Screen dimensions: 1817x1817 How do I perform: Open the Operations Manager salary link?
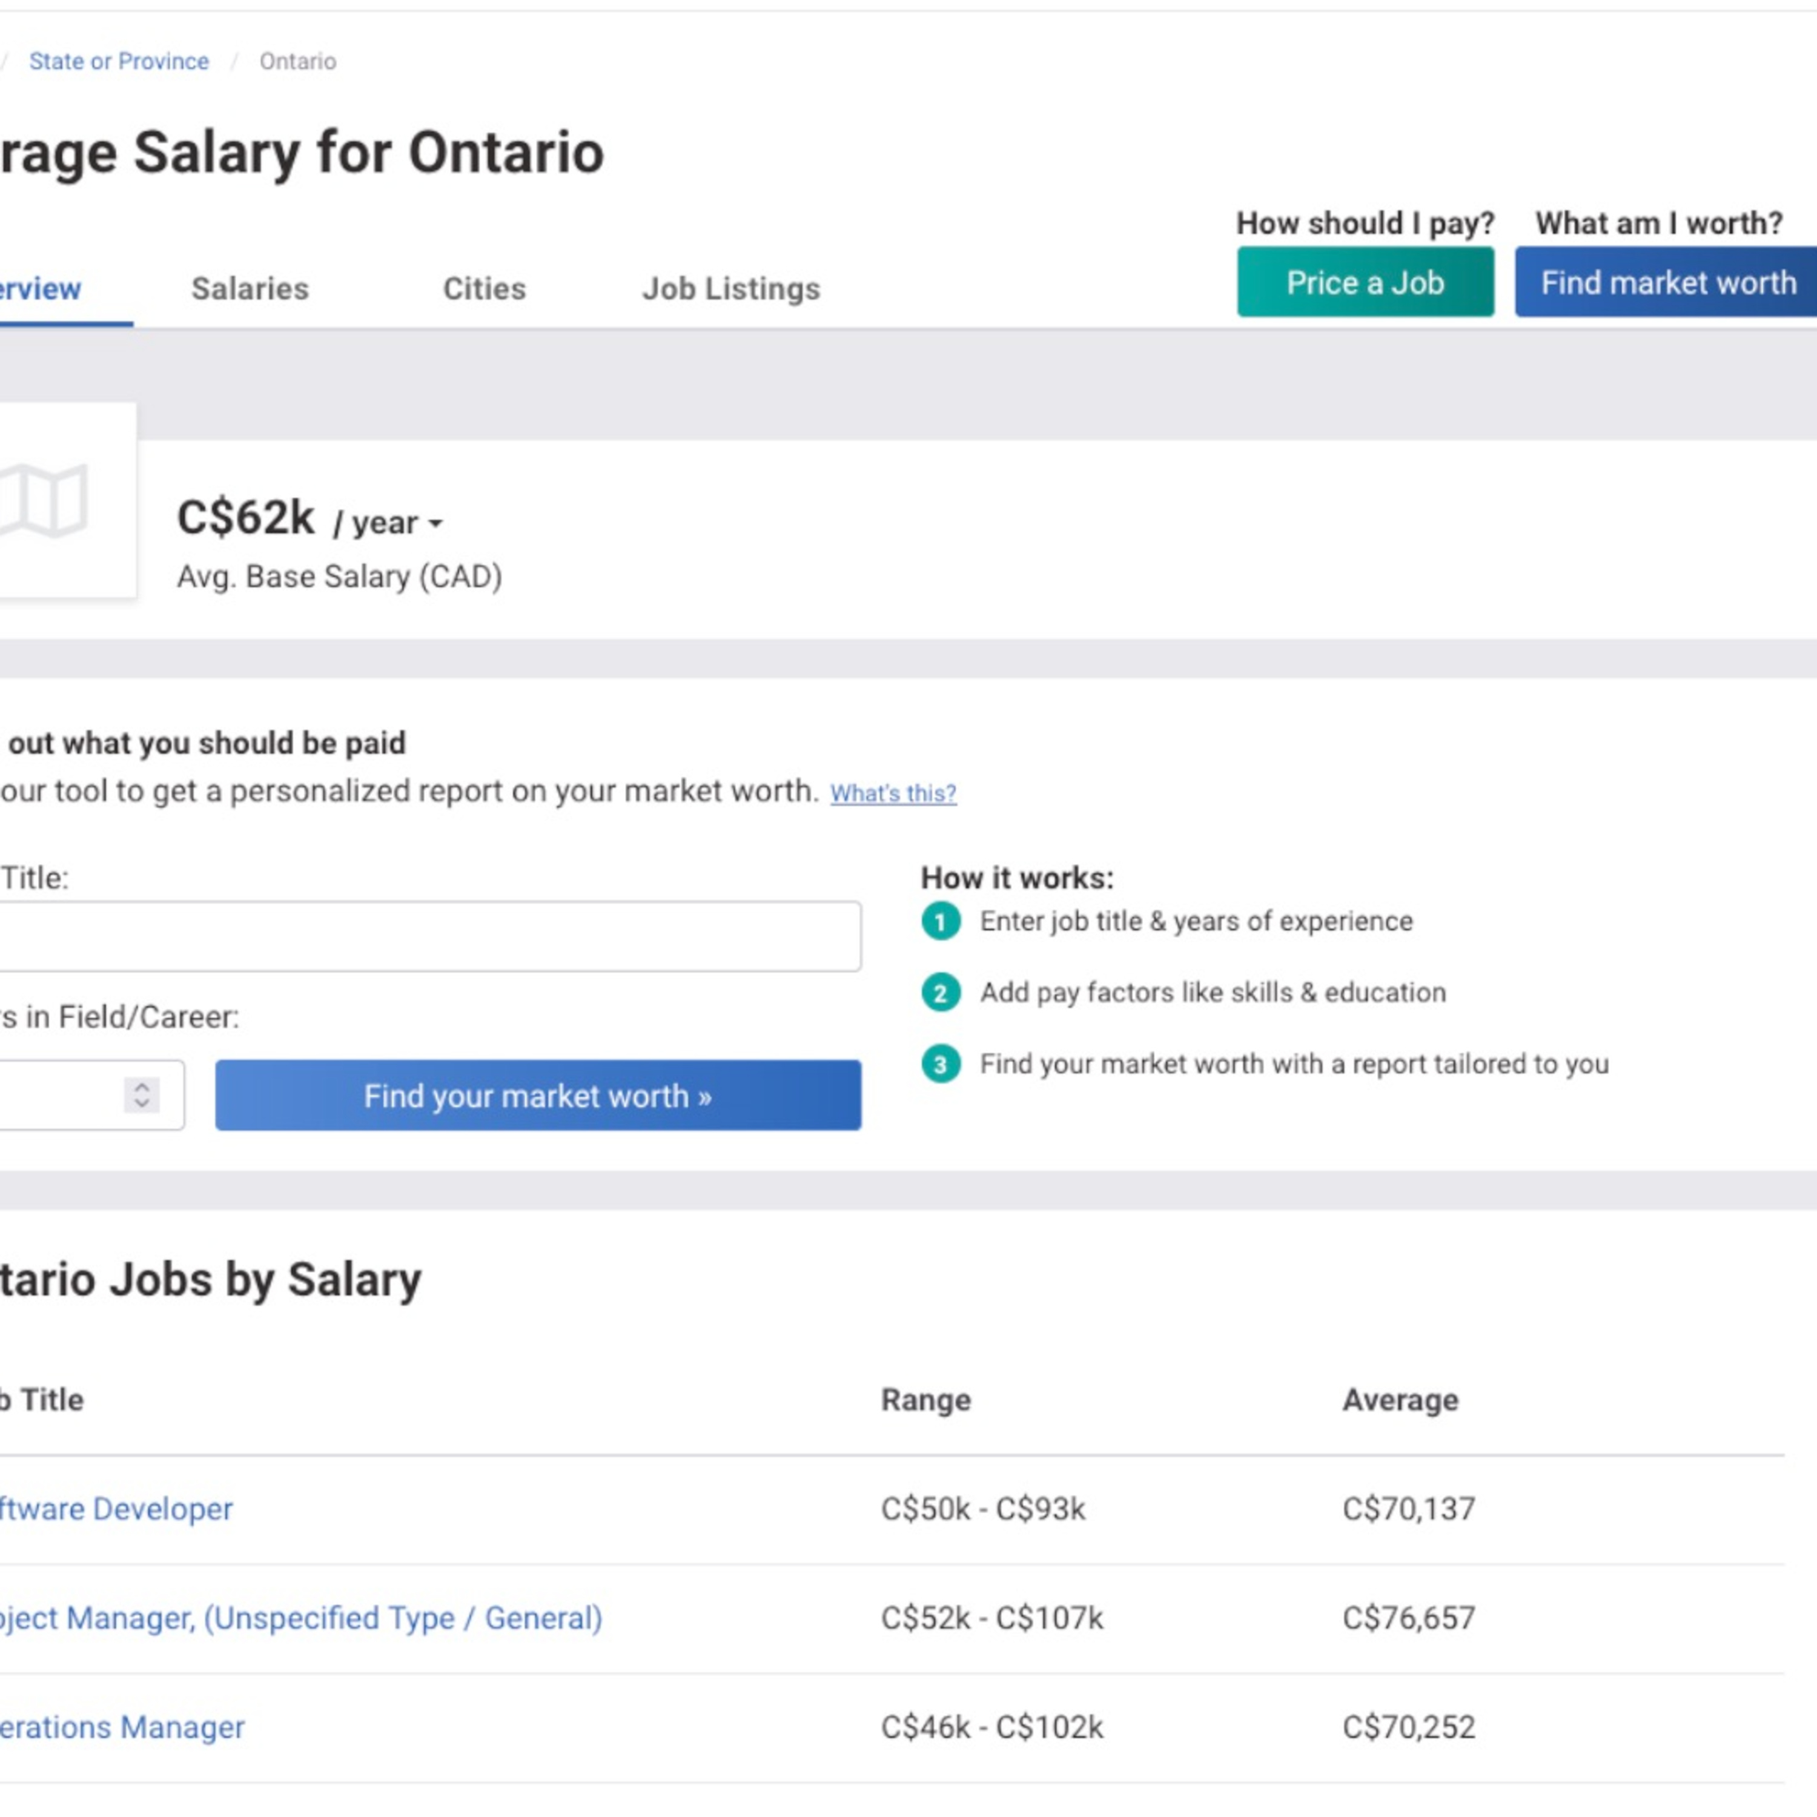pos(121,1727)
